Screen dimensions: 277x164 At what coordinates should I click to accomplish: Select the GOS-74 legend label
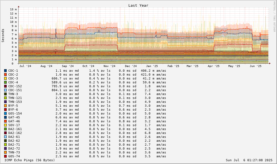point(14,156)
